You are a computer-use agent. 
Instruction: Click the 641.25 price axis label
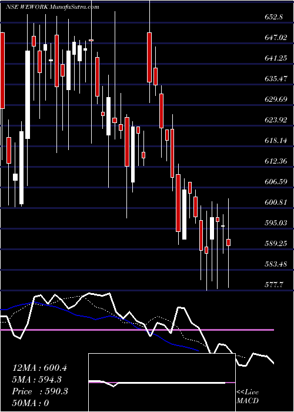click(276, 58)
